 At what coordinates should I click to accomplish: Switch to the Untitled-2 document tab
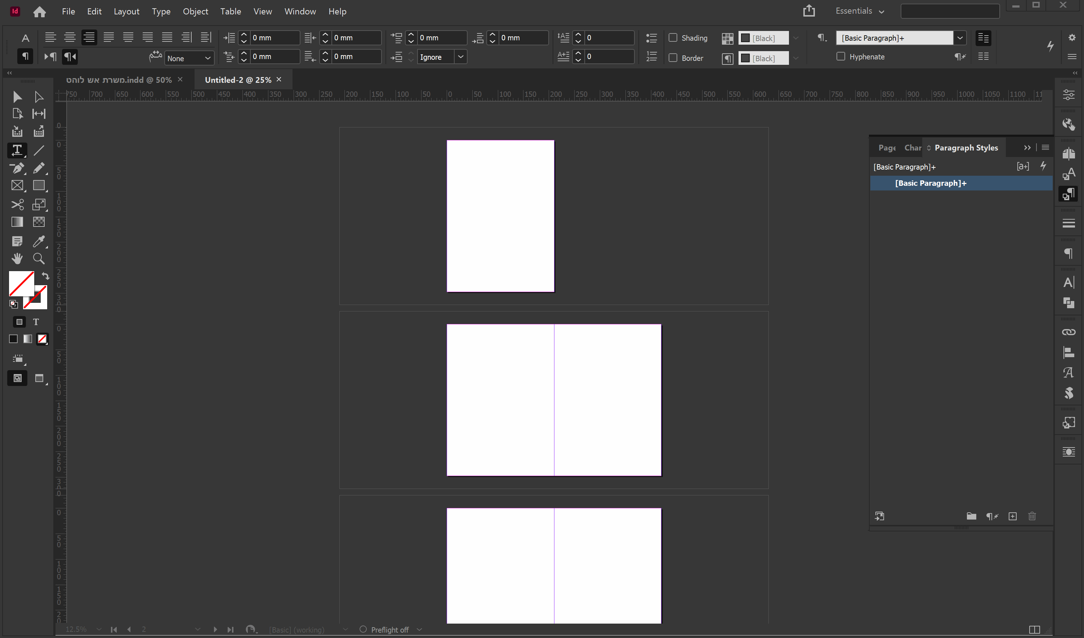(238, 80)
